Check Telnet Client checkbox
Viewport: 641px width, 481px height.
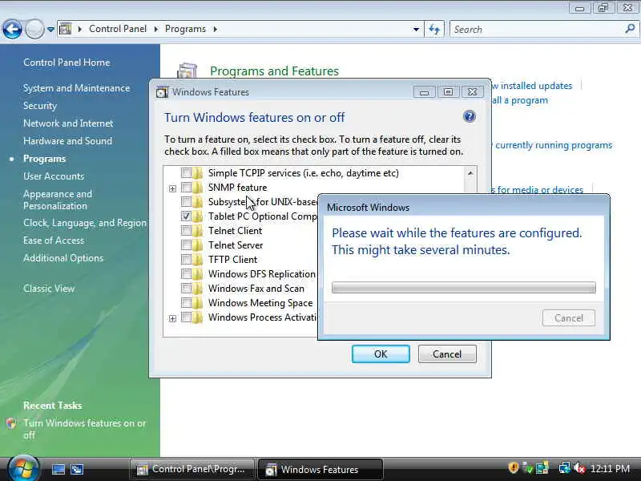(186, 231)
